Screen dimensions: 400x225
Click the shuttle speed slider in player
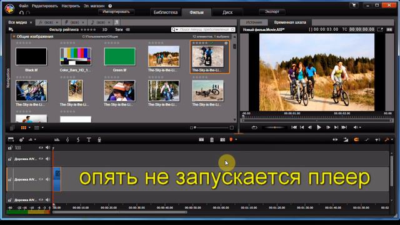point(274,127)
